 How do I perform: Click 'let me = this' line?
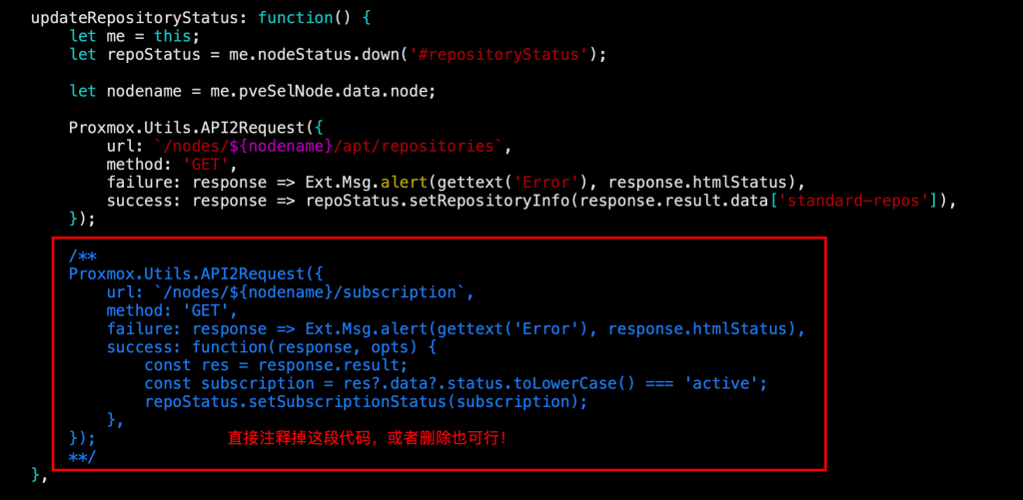(x=130, y=36)
